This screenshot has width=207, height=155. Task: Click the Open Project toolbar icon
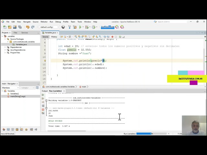pyautogui.click(x=15, y=27)
